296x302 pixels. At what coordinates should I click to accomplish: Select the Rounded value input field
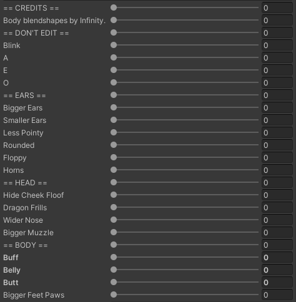277,145
